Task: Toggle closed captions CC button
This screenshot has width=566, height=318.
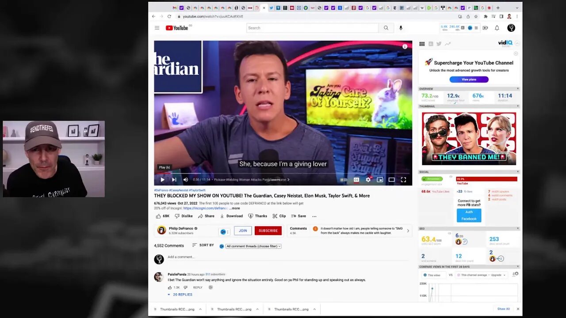Action: click(x=356, y=180)
